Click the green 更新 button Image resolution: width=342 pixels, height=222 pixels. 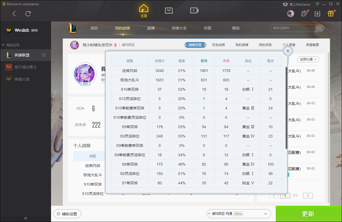coord(309,214)
